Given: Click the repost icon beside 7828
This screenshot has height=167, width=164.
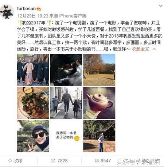Looking at the screenshot, I should point(52,161).
